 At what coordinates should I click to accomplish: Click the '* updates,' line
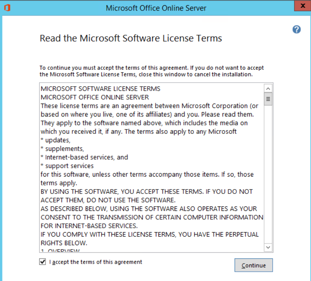click(56, 140)
